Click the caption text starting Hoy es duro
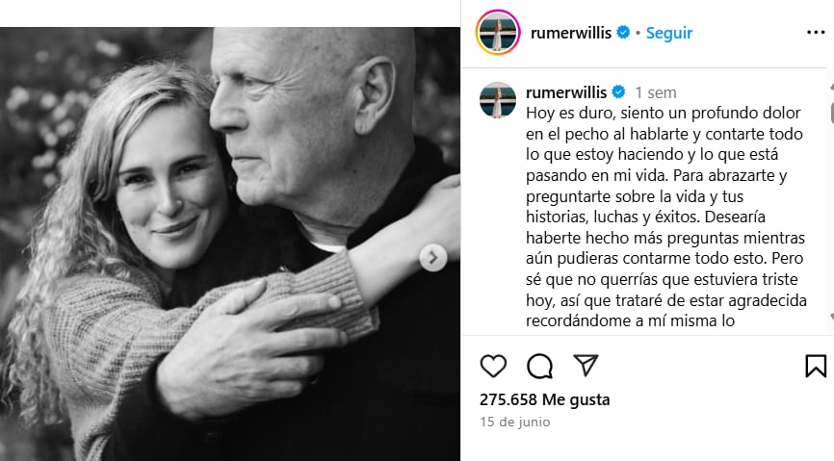Viewport: 834px width, 461px height. pyautogui.click(x=665, y=217)
